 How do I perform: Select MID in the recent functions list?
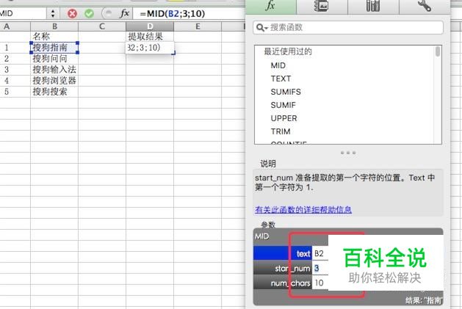[278, 65]
